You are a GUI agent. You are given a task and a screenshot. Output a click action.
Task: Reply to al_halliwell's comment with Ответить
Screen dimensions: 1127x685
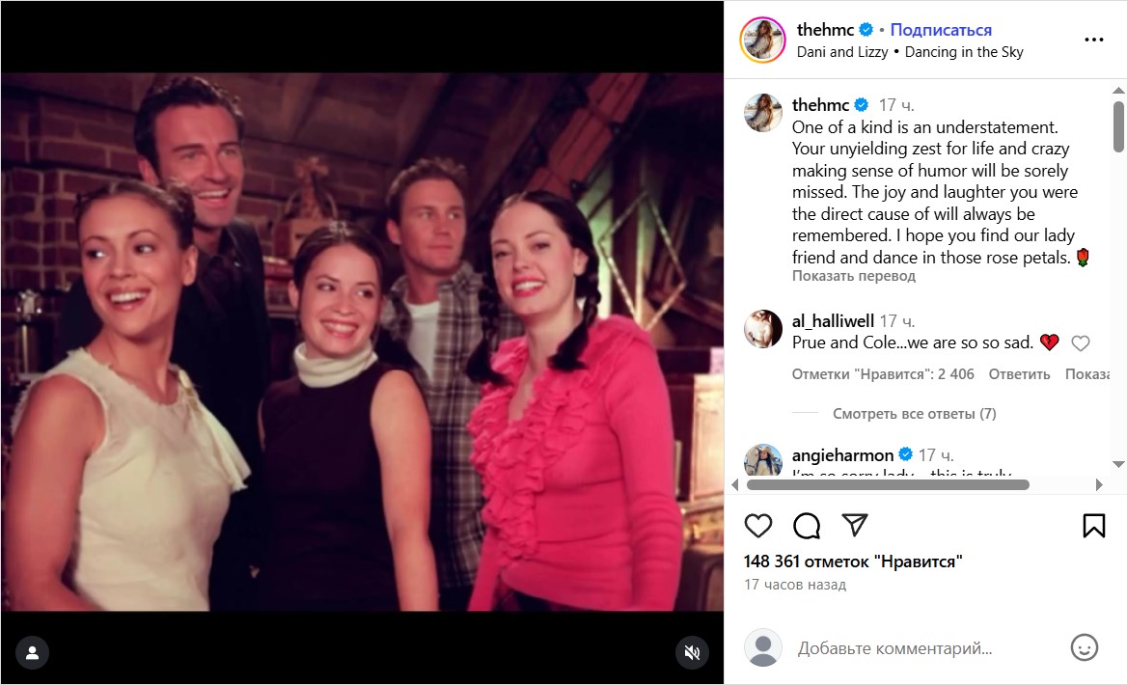pos(1019,374)
